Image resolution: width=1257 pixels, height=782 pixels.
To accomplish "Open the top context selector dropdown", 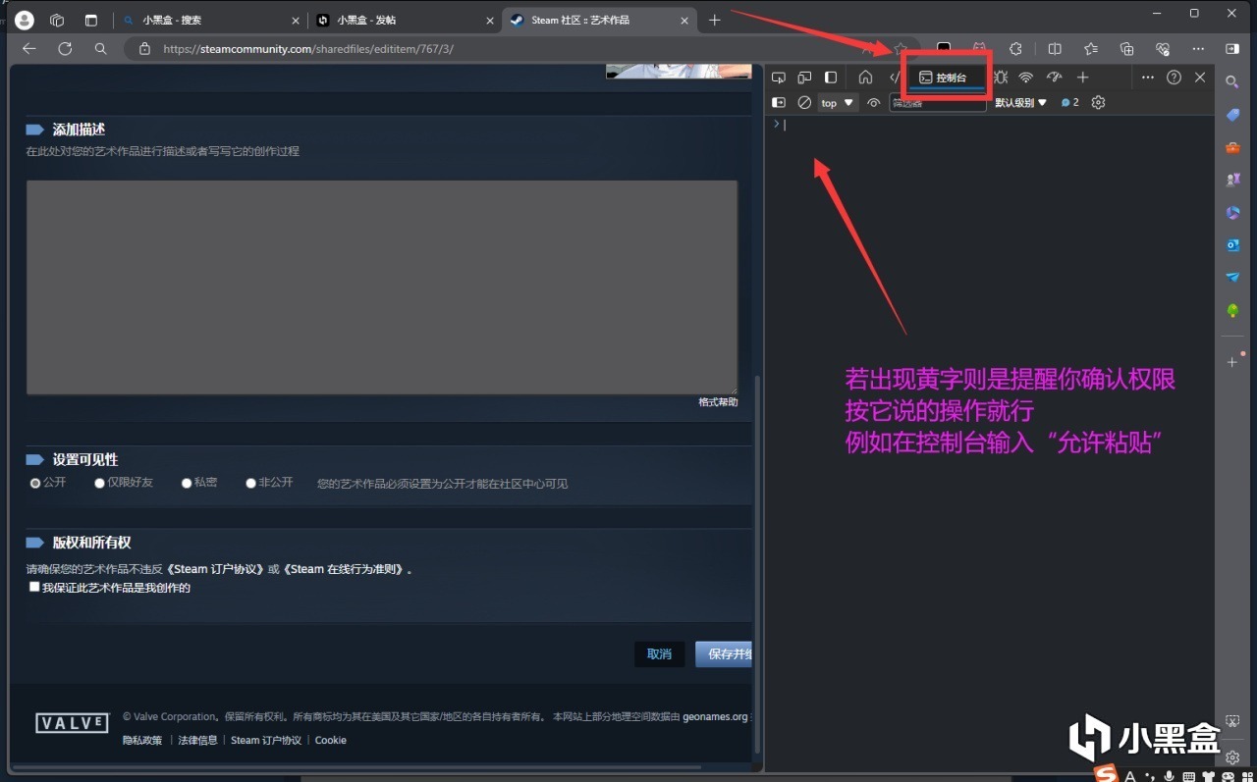I will 838,103.
